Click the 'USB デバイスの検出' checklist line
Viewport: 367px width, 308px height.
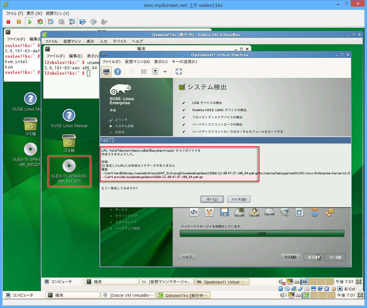(x=207, y=103)
